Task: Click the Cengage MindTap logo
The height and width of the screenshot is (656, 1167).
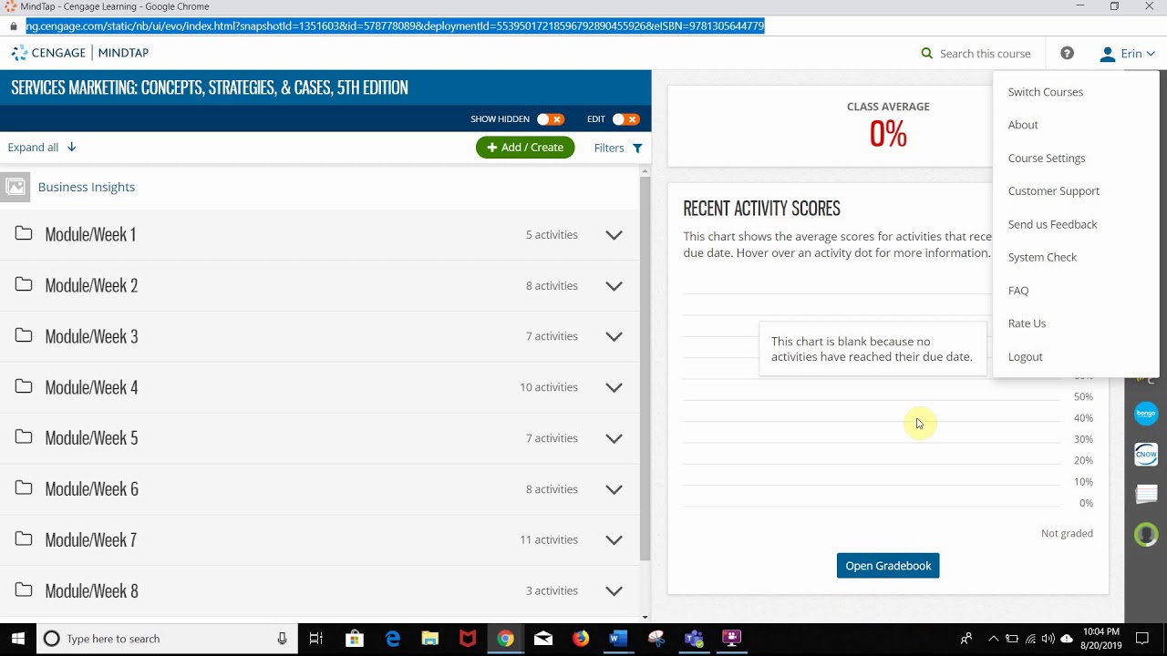Action: pyautogui.click(x=79, y=53)
